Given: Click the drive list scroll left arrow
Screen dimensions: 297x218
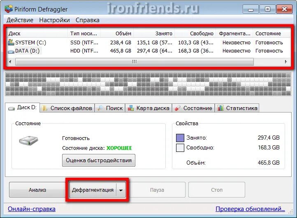Looking at the screenshot, I should [x=10, y=62].
